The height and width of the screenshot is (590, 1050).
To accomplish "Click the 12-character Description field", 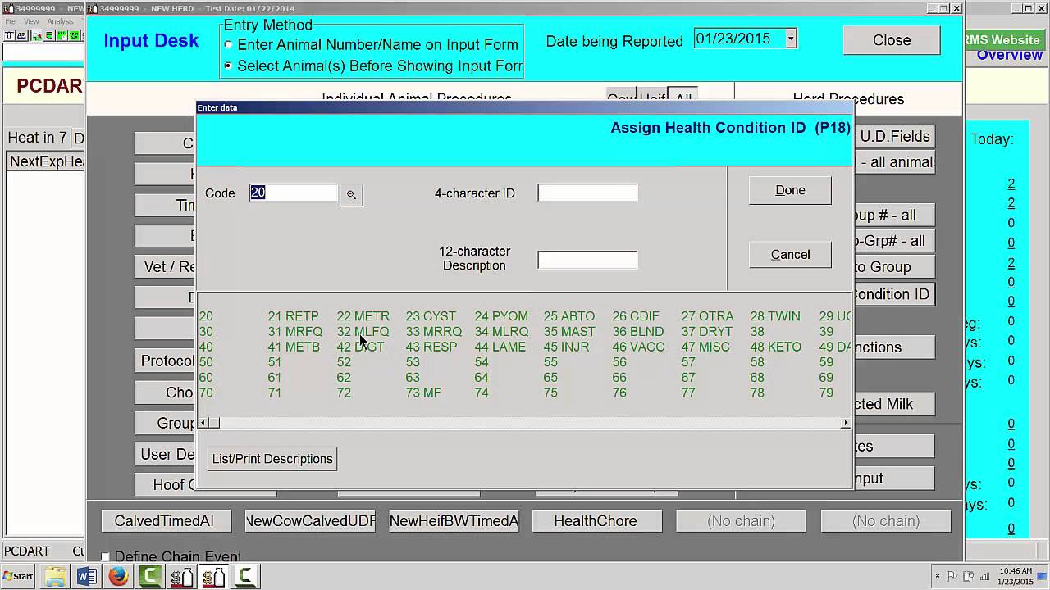I will coord(587,260).
